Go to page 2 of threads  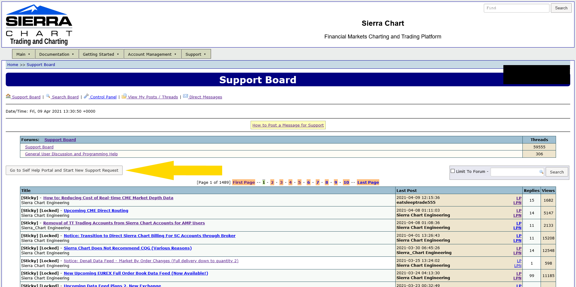(272, 182)
